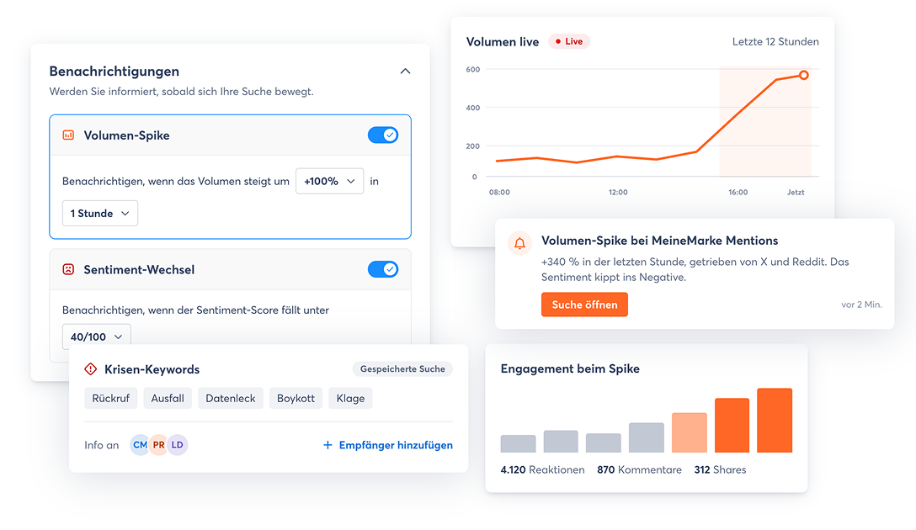Click the latest data point on volume chart
Image resolution: width=916 pixels, height=530 pixels.
point(804,76)
